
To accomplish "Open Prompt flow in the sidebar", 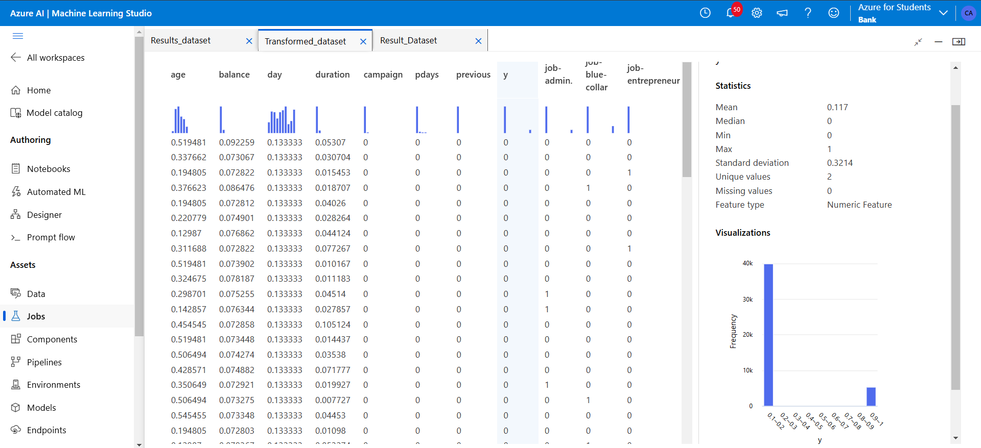I will pos(51,237).
